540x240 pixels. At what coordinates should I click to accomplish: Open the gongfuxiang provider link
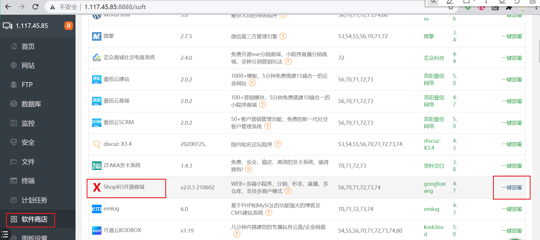click(x=435, y=187)
